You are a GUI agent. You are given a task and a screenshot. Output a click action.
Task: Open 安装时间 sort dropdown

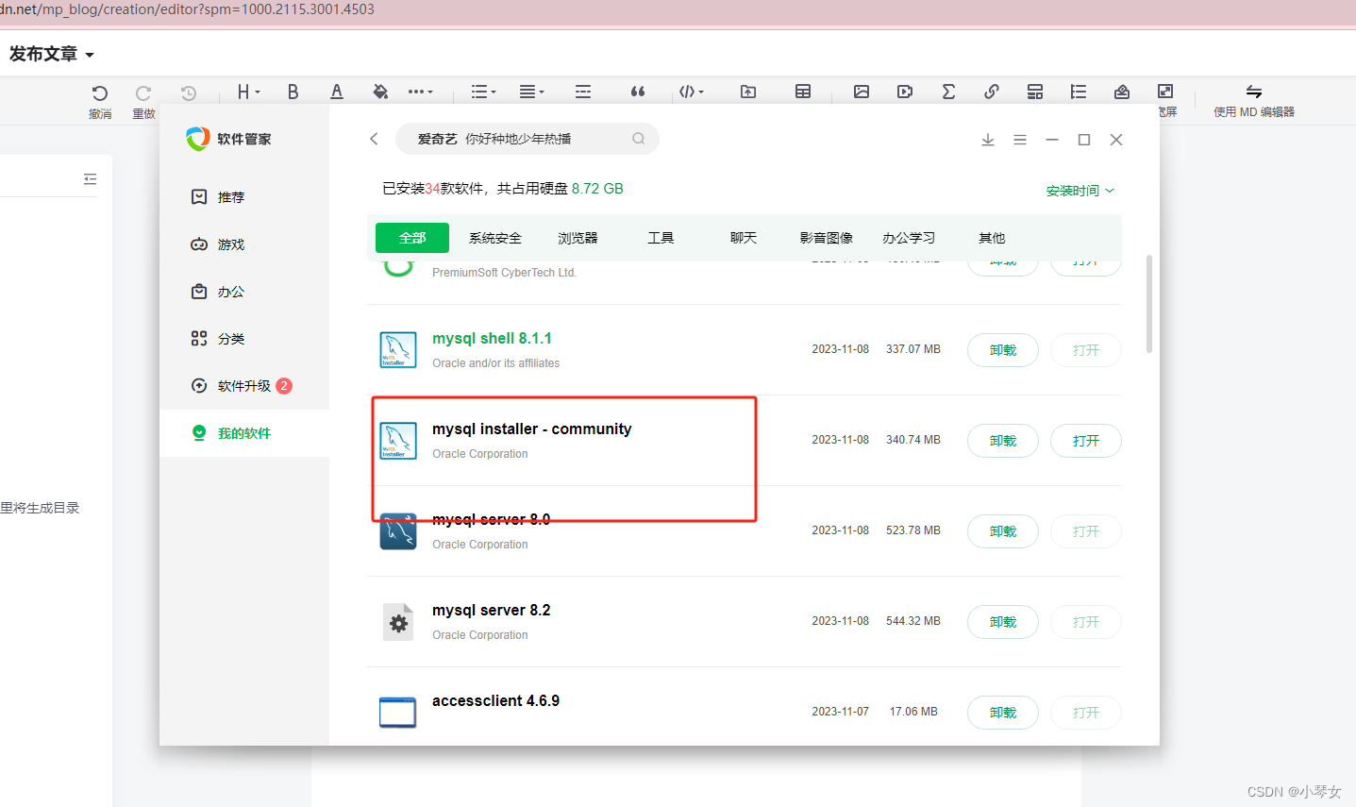[1080, 191]
